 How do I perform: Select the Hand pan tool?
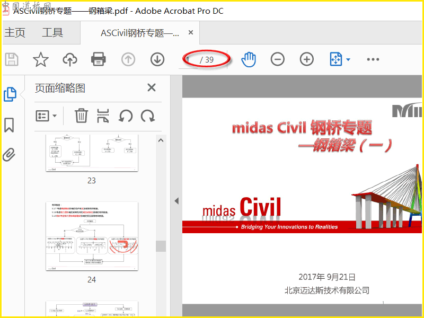pos(249,59)
